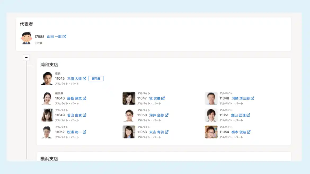This screenshot has width=310, height=174.
Task: Collapse the 浦和支店 branch with the minus control
Action: (x=26, y=57)
